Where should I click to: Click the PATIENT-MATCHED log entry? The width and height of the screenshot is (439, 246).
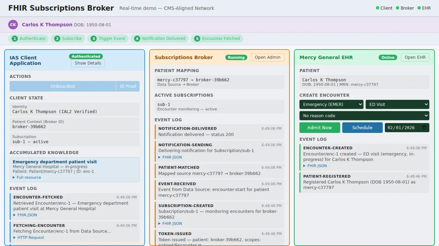219,170
